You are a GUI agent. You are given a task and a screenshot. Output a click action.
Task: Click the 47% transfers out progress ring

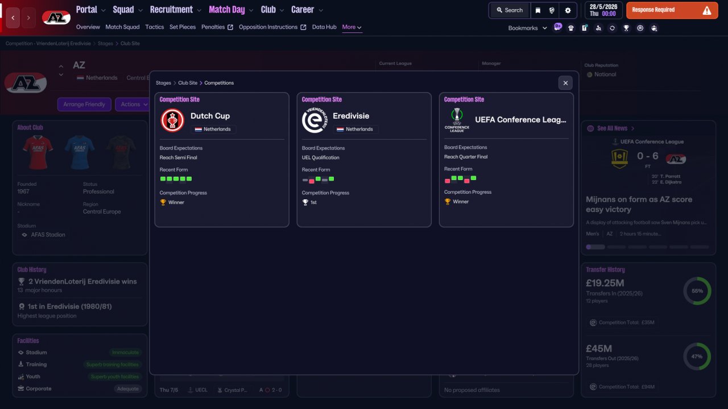pos(697,356)
